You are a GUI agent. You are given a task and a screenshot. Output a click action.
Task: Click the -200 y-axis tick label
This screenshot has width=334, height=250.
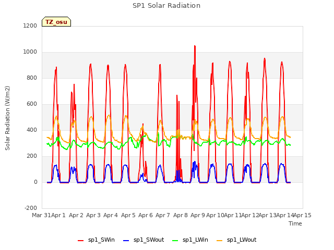point(31,208)
